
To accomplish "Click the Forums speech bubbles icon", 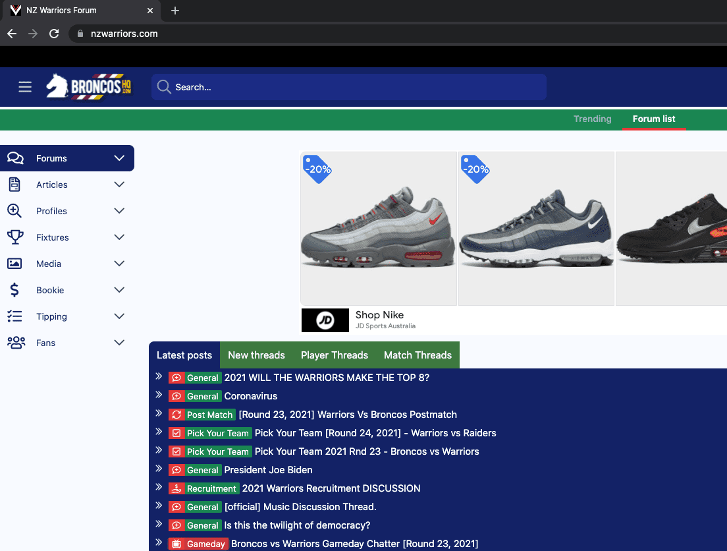I will 15,158.
